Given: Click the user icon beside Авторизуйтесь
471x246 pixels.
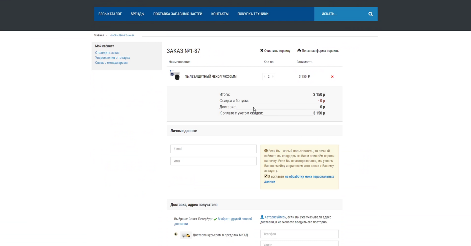Looking at the screenshot, I should tap(262, 217).
